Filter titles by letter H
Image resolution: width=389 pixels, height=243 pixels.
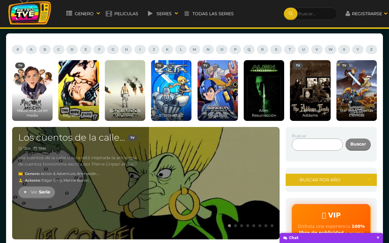click(x=126, y=50)
